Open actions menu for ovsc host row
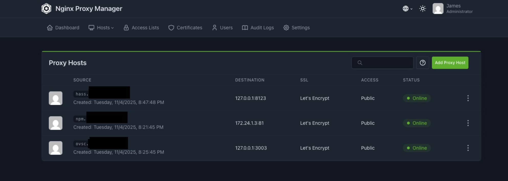The height and width of the screenshot is (181, 508). (468, 148)
